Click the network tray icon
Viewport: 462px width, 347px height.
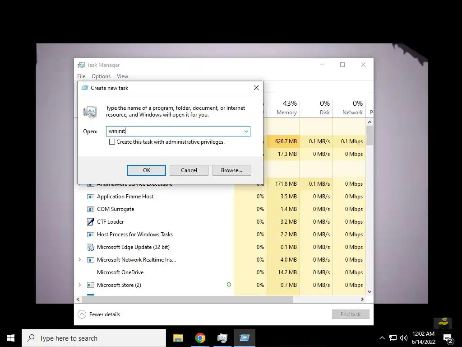coord(393,338)
